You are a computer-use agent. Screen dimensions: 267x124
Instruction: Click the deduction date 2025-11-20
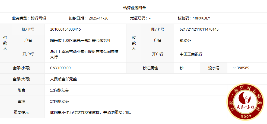tap(98, 18)
